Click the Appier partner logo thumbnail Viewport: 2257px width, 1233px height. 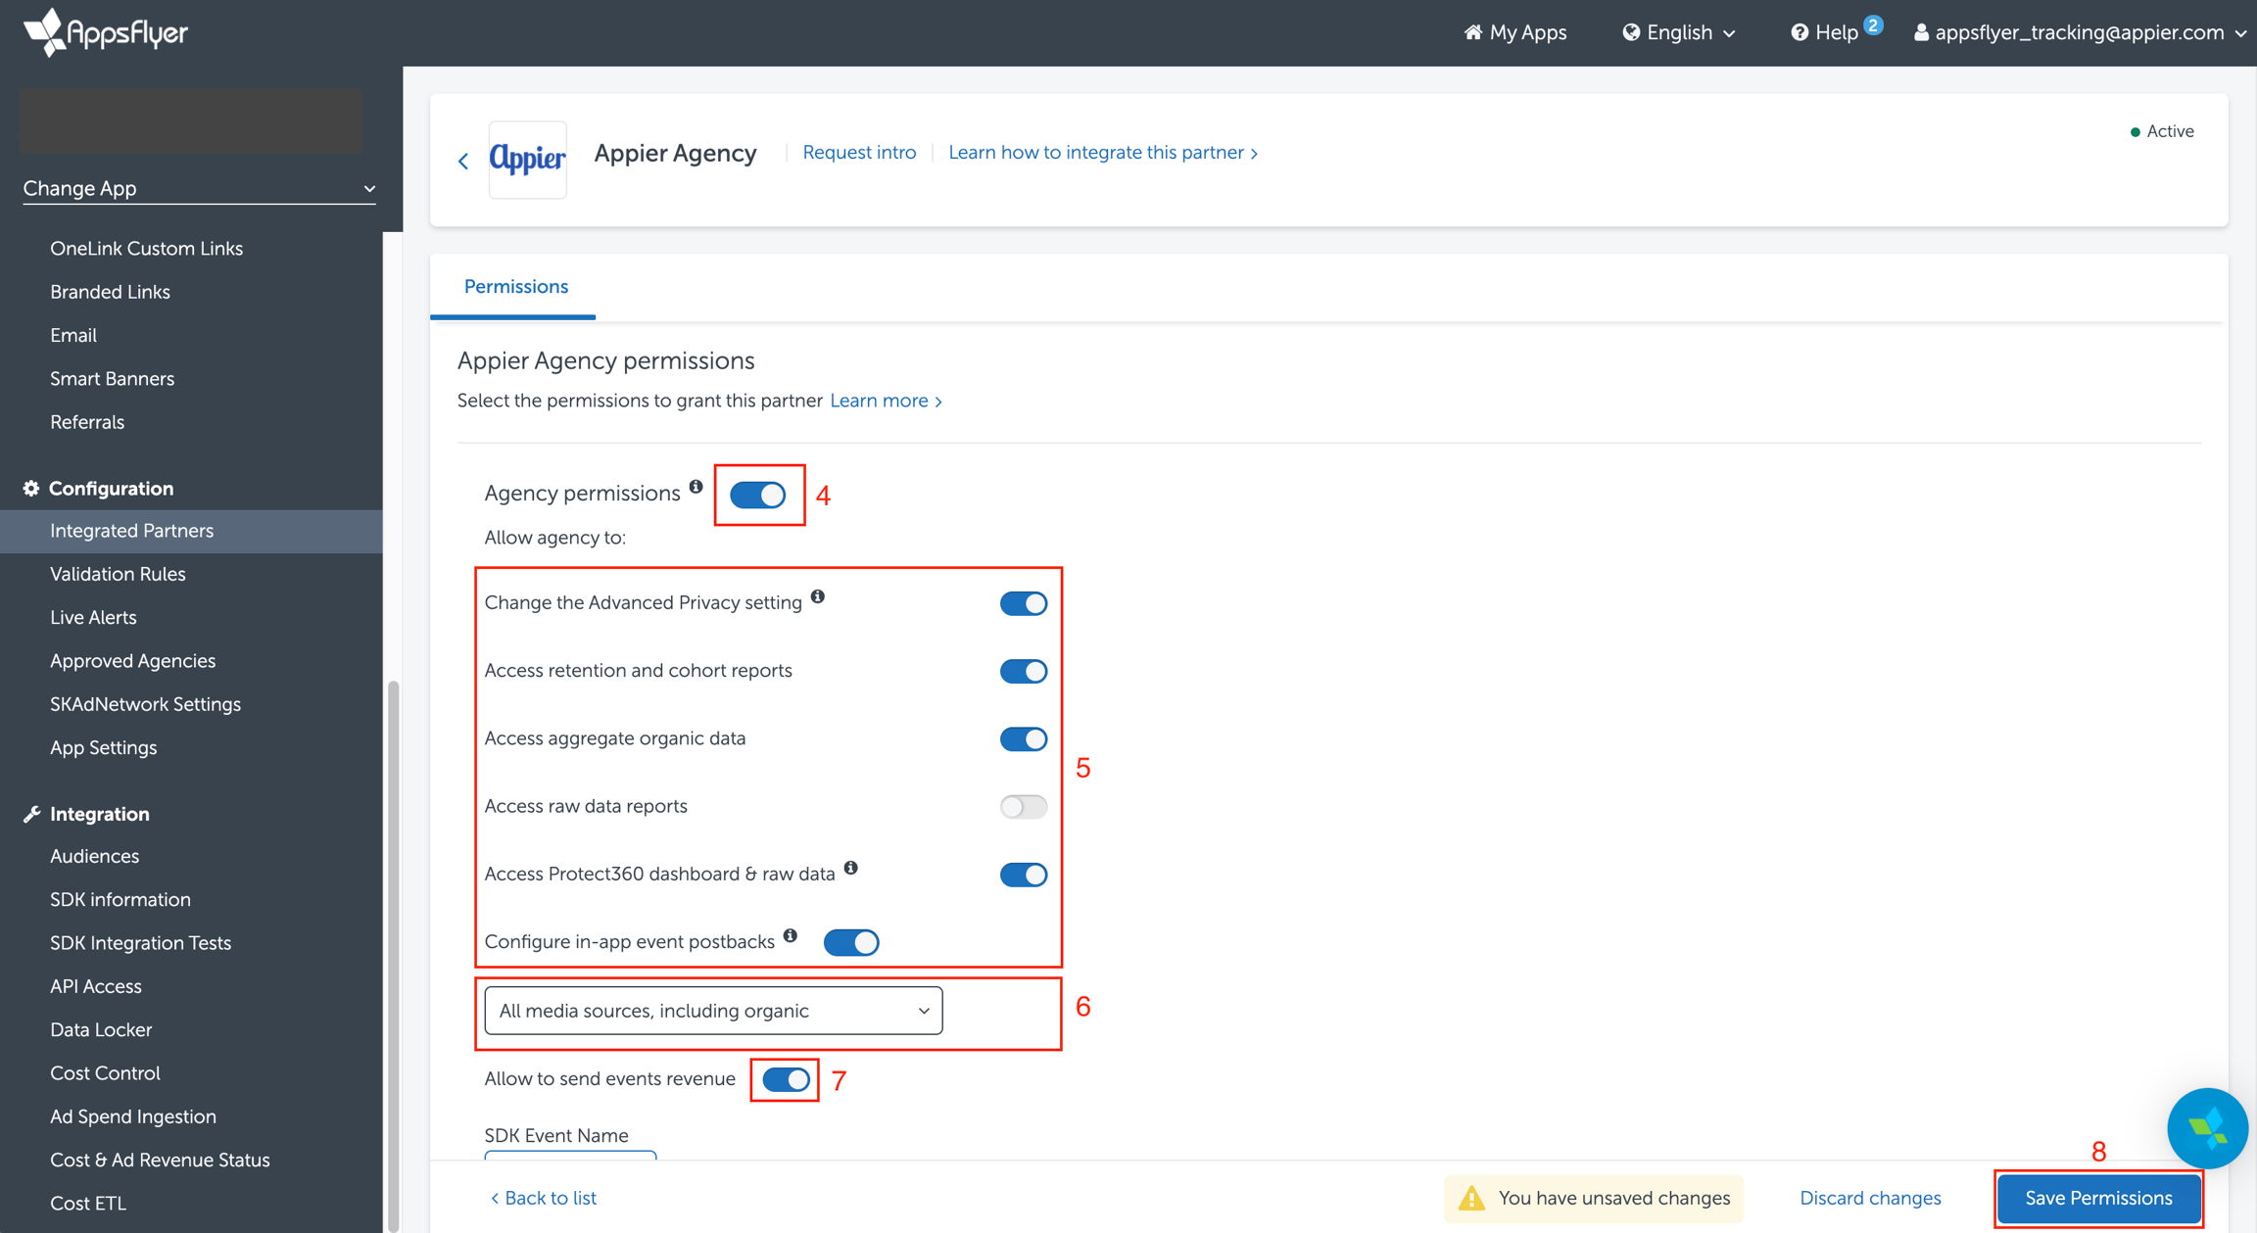pos(527,160)
